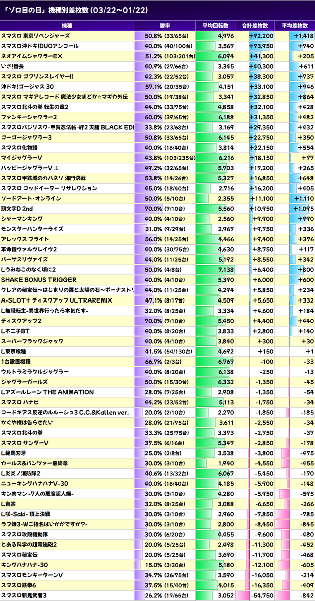
Task: Select the 革命機ヴァルヴレイヴ2 row name
Action: [29, 249]
